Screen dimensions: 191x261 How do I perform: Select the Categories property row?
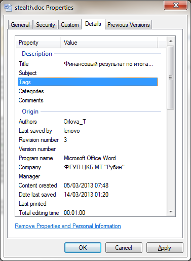pyautogui.click(x=88, y=91)
